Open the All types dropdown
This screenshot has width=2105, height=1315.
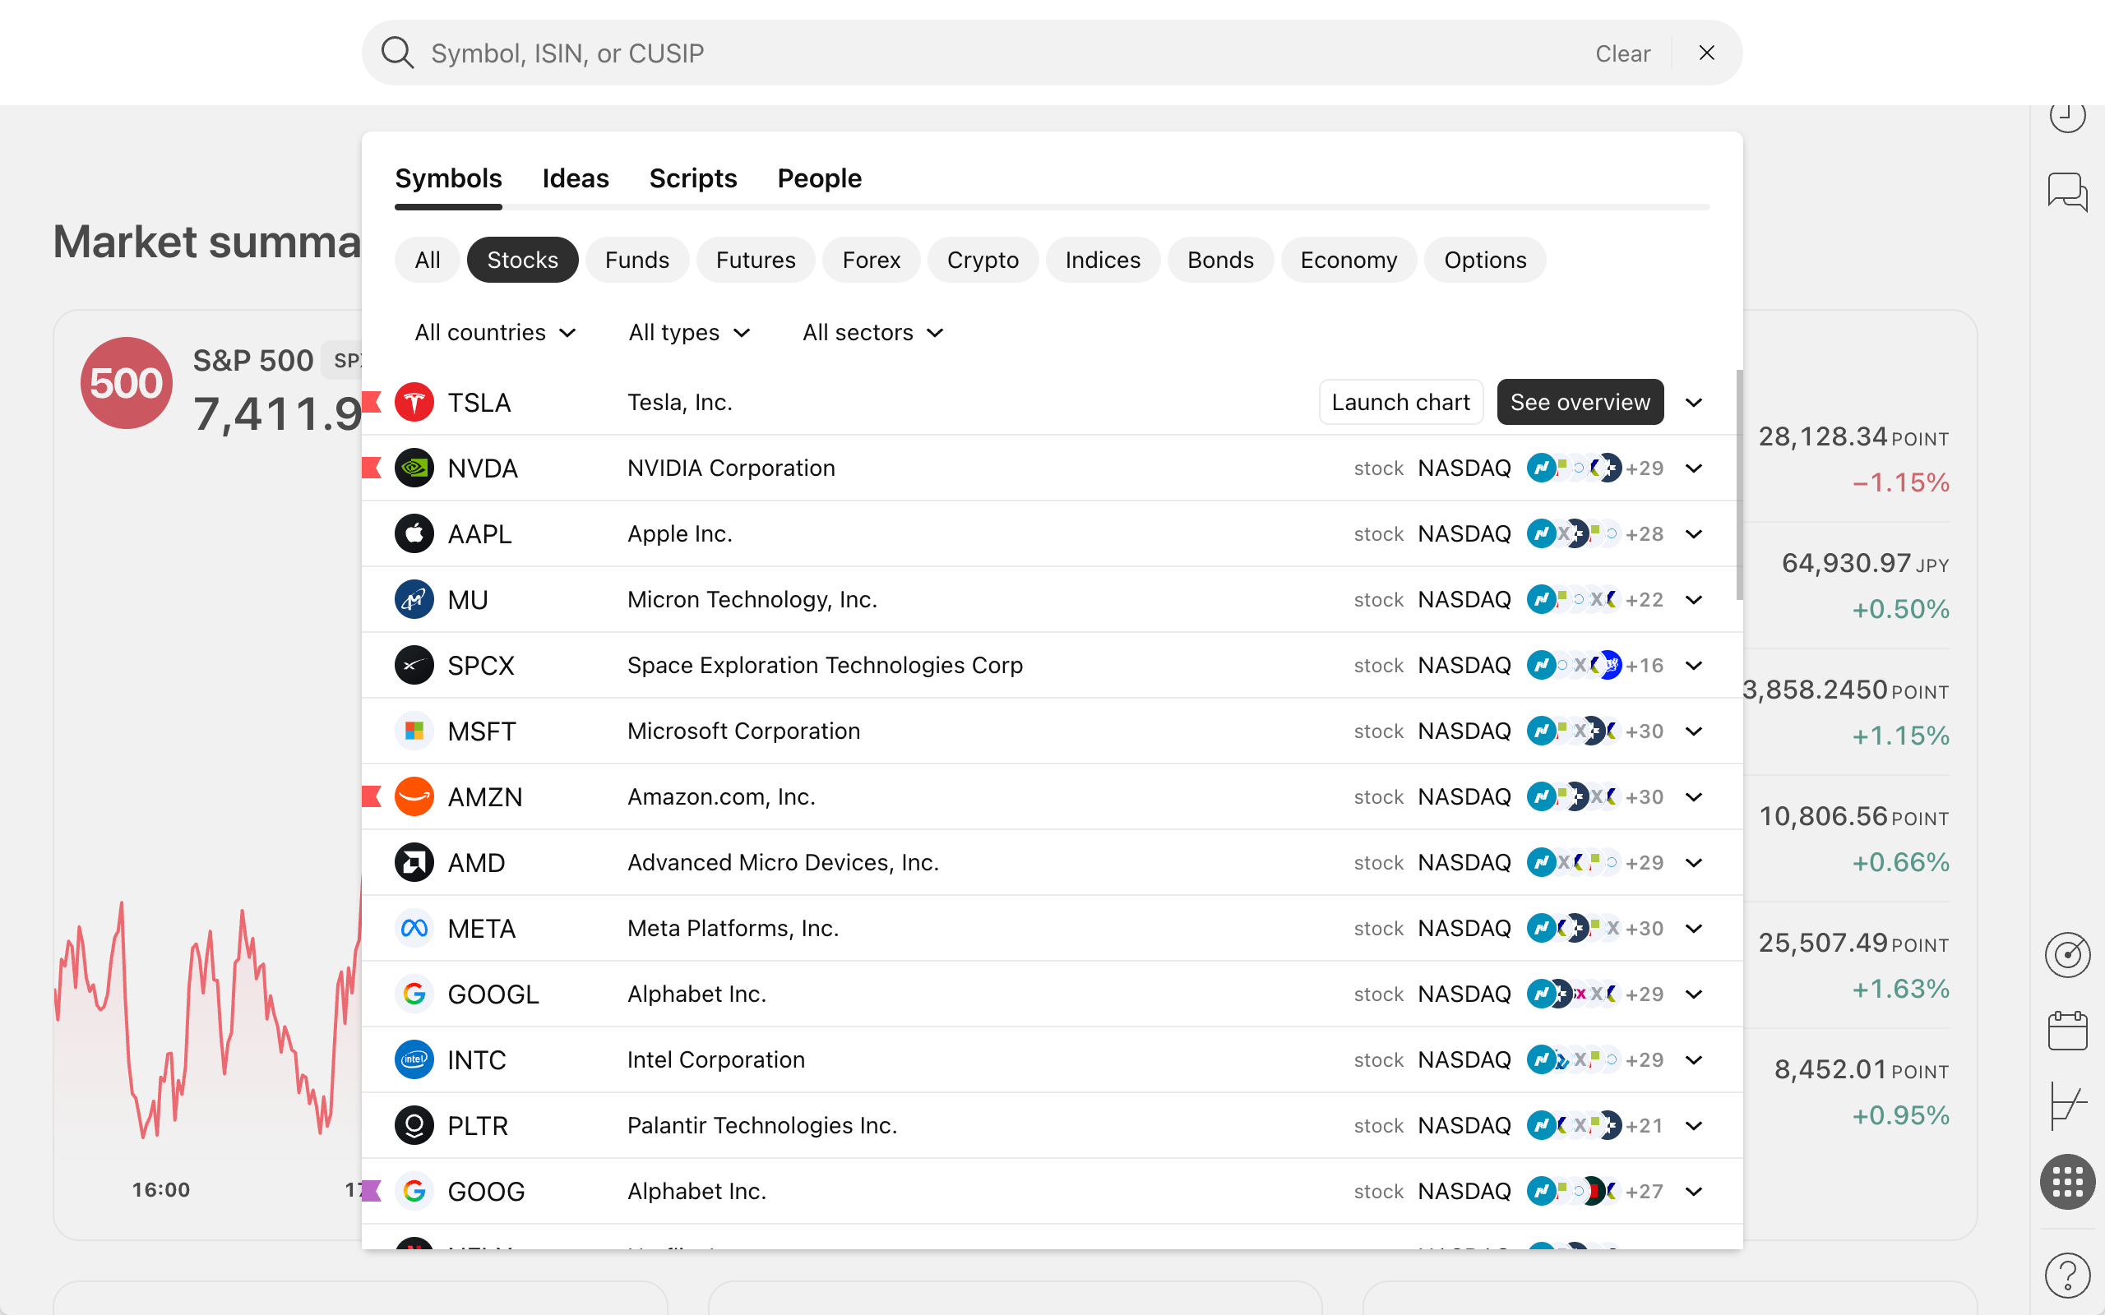[690, 332]
